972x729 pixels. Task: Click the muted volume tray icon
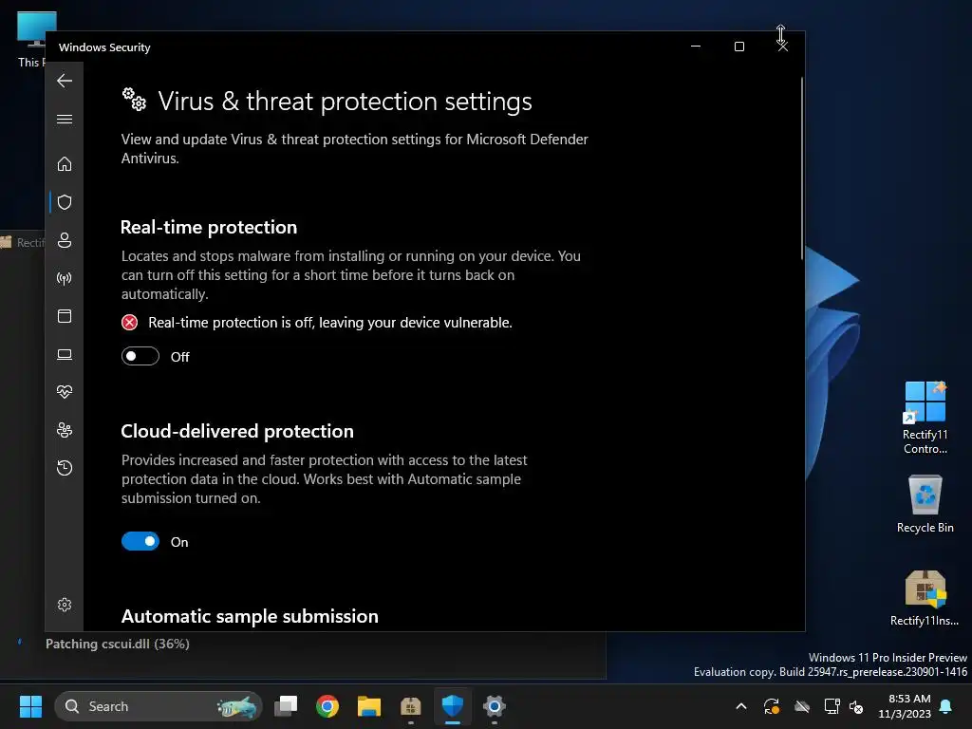[857, 706]
